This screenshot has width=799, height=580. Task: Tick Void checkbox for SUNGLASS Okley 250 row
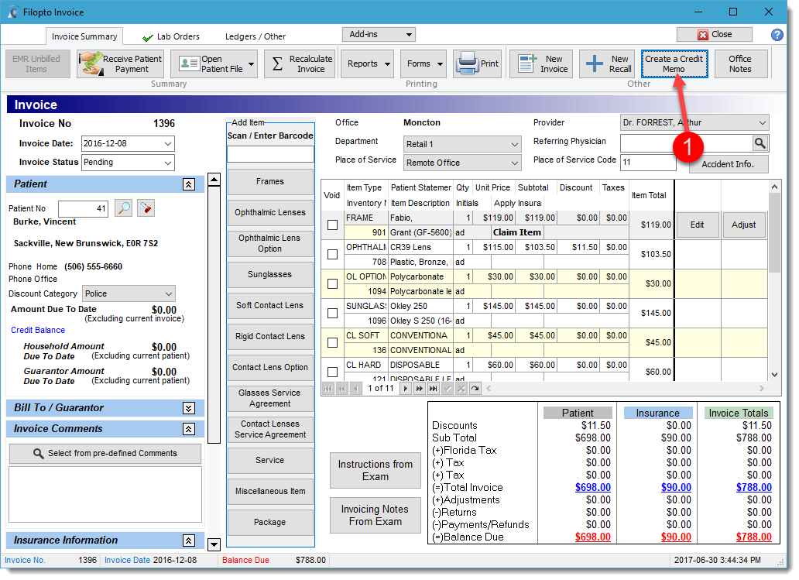(x=332, y=313)
